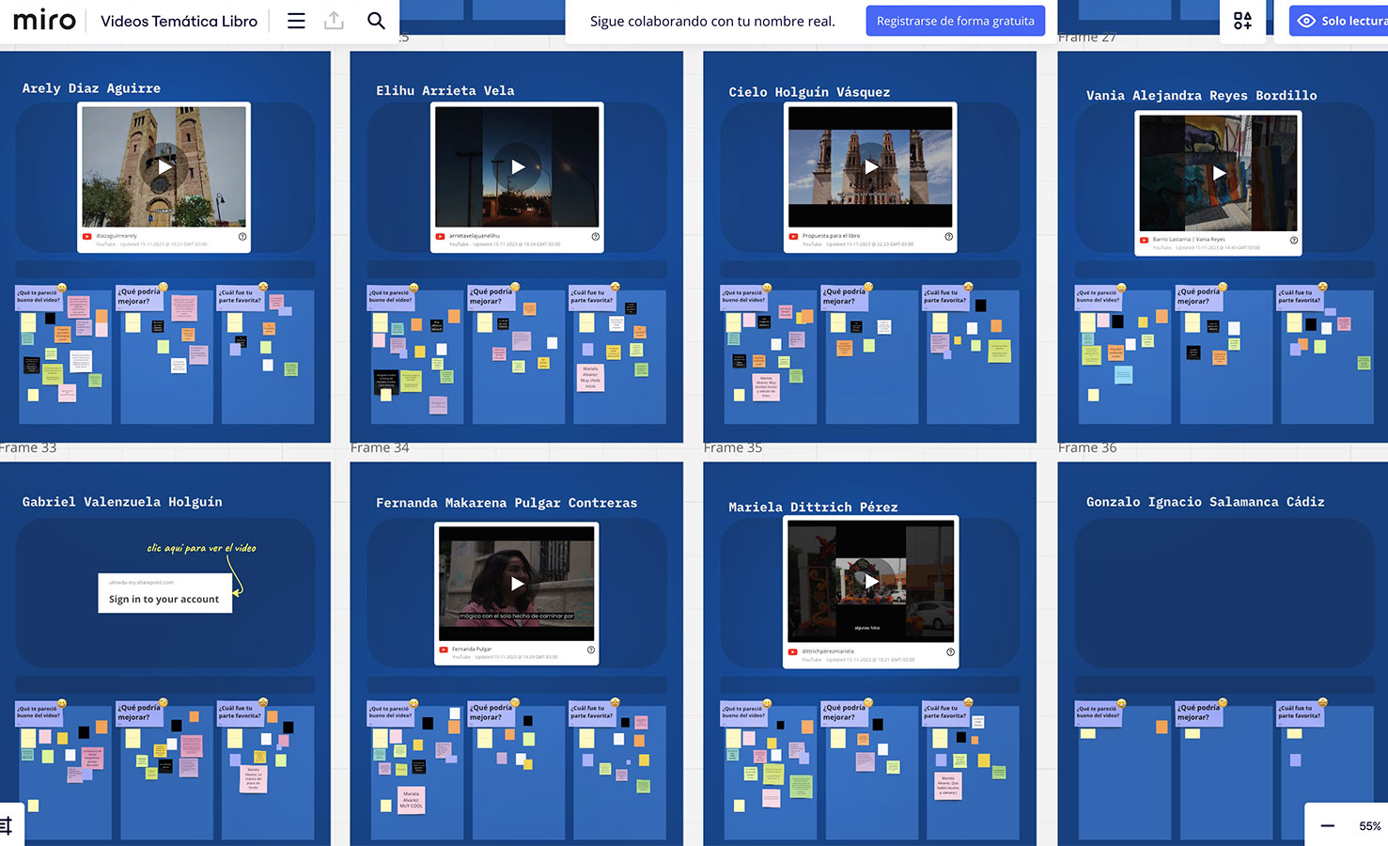Click info icon on Mariela Dittrich video card
The image size is (1388, 846).
pyautogui.click(x=950, y=651)
